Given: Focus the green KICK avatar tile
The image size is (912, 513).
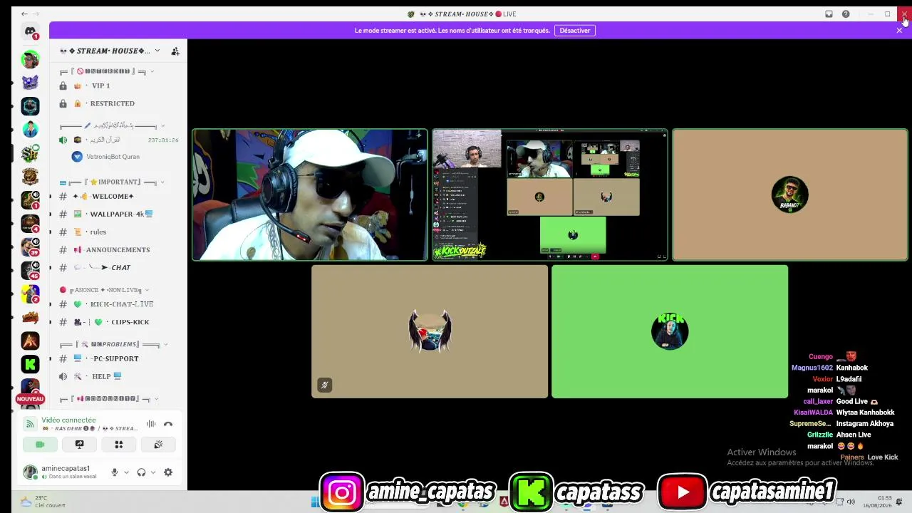Looking at the screenshot, I should [x=670, y=331].
